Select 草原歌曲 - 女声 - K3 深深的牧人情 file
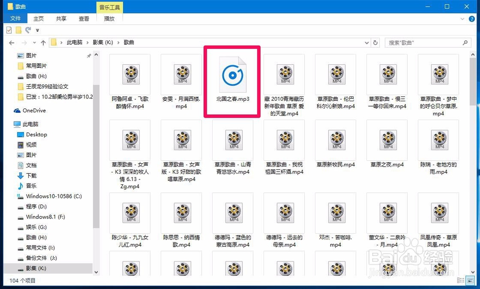 click(x=130, y=155)
